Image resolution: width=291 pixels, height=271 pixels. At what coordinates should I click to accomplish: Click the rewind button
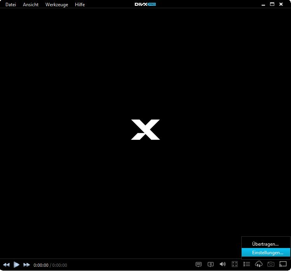click(6, 265)
